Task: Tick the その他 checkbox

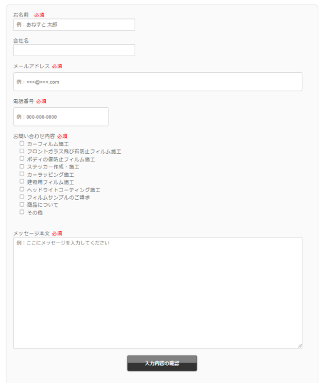Action: pyautogui.click(x=22, y=212)
